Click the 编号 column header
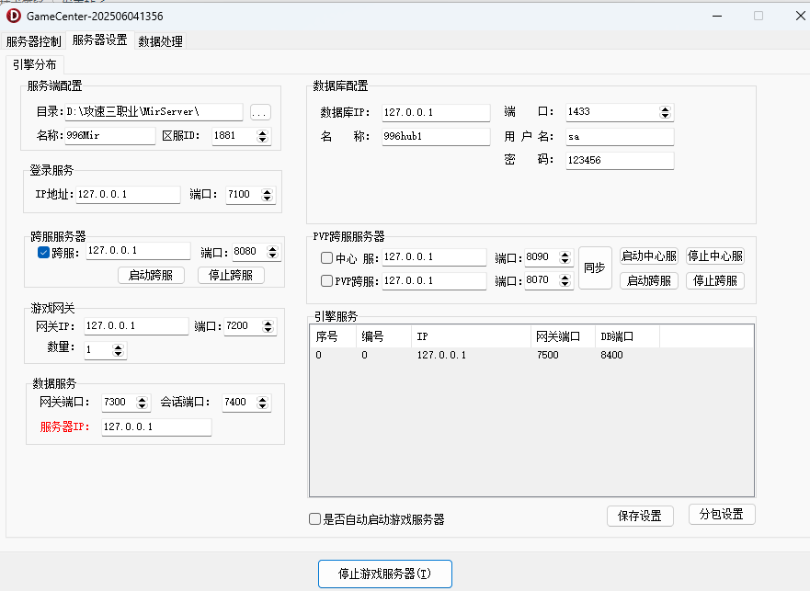The image size is (810, 591). 383,336
